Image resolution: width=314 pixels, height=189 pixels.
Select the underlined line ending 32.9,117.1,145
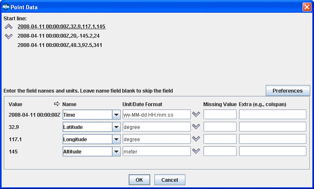tap(61, 27)
